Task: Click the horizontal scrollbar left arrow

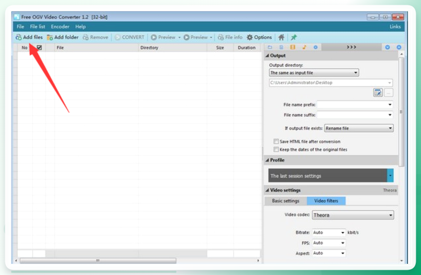Action: pos(16,261)
